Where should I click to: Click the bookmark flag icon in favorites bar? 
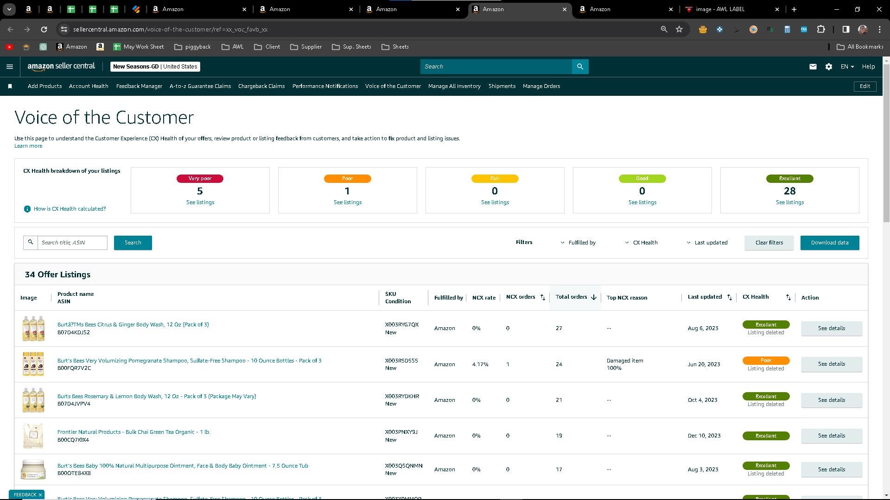pos(10,86)
